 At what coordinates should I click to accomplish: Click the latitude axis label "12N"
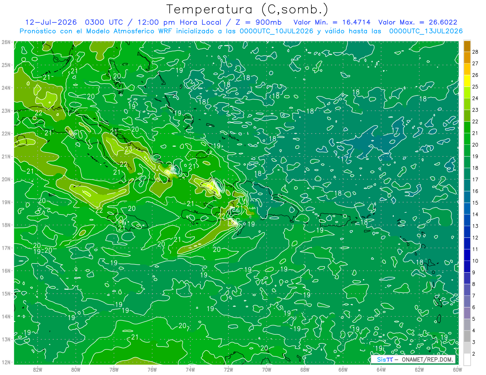(x=6, y=362)
